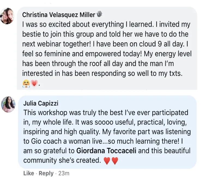The image size is (207, 179).
Task: Click the Christina Velasquez Miller name link
Action: (x=59, y=15)
